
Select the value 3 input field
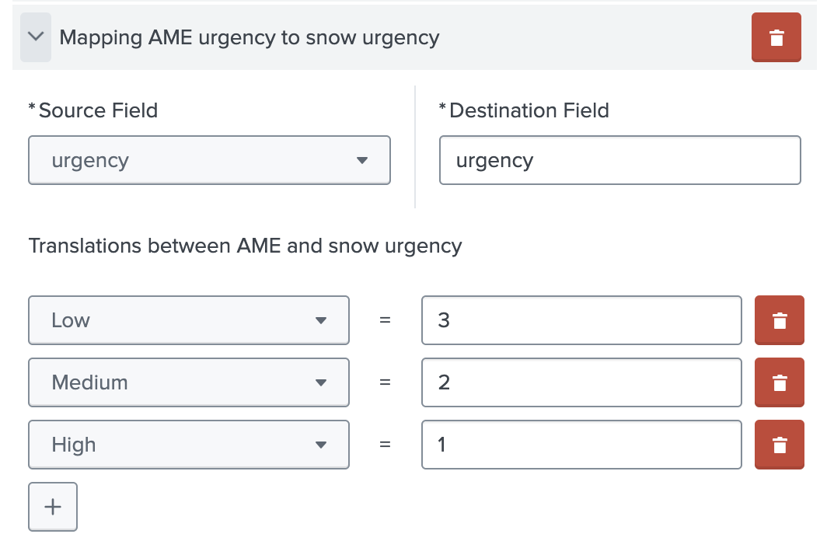pyautogui.click(x=581, y=320)
